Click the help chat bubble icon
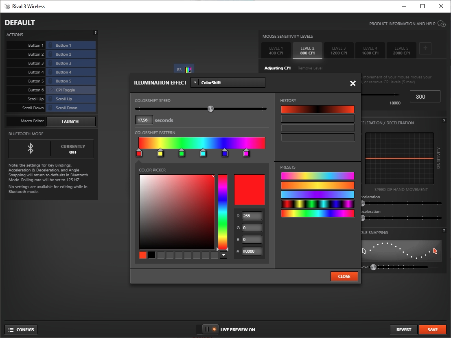451x338 pixels. click(442, 24)
